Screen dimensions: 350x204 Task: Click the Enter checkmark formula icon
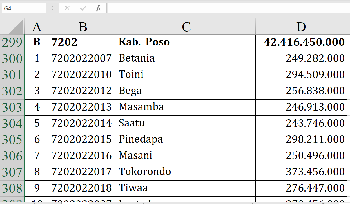coord(83,8)
